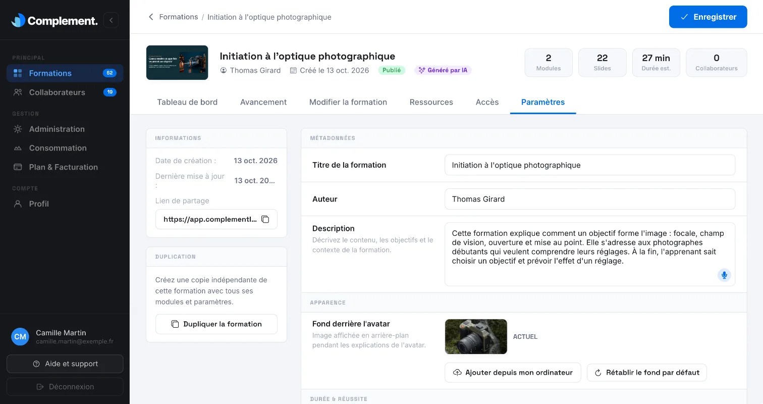
Task: Click the Publié status badge
Action: [x=392, y=70]
